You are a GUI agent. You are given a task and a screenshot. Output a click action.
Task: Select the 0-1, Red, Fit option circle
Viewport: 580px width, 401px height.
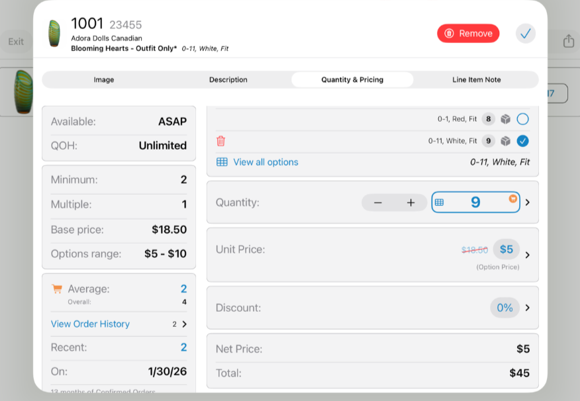[522, 119]
